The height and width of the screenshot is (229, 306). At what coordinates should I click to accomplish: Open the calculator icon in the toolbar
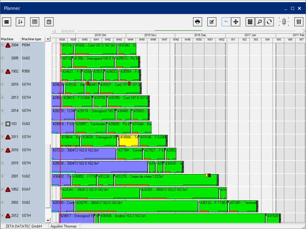(250, 22)
